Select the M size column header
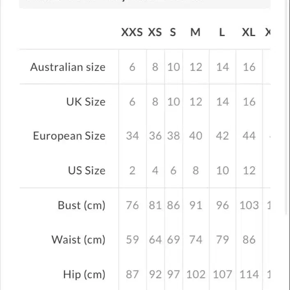The width and height of the screenshot is (290, 290). pyautogui.click(x=196, y=32)
